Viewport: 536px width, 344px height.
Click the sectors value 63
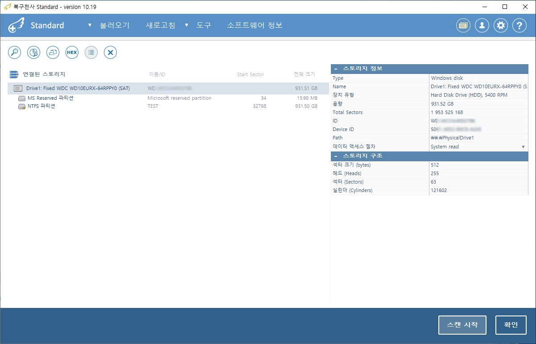pos(433,182)
